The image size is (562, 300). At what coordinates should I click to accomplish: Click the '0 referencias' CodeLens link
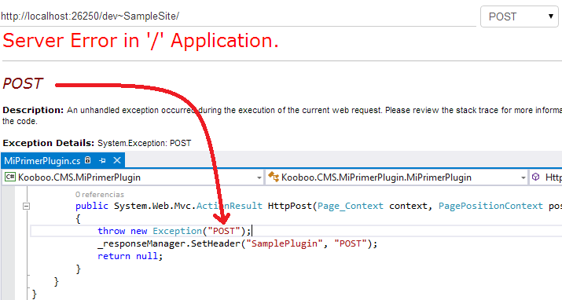(x=100, y=195)
